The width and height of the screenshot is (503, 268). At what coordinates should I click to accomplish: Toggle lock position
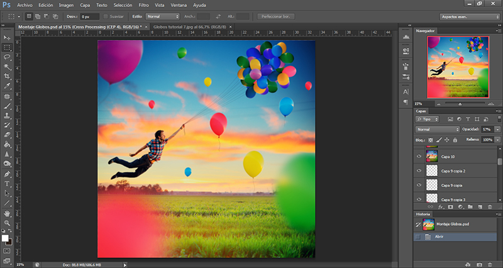pyautogui.click(x=447, y=140)
